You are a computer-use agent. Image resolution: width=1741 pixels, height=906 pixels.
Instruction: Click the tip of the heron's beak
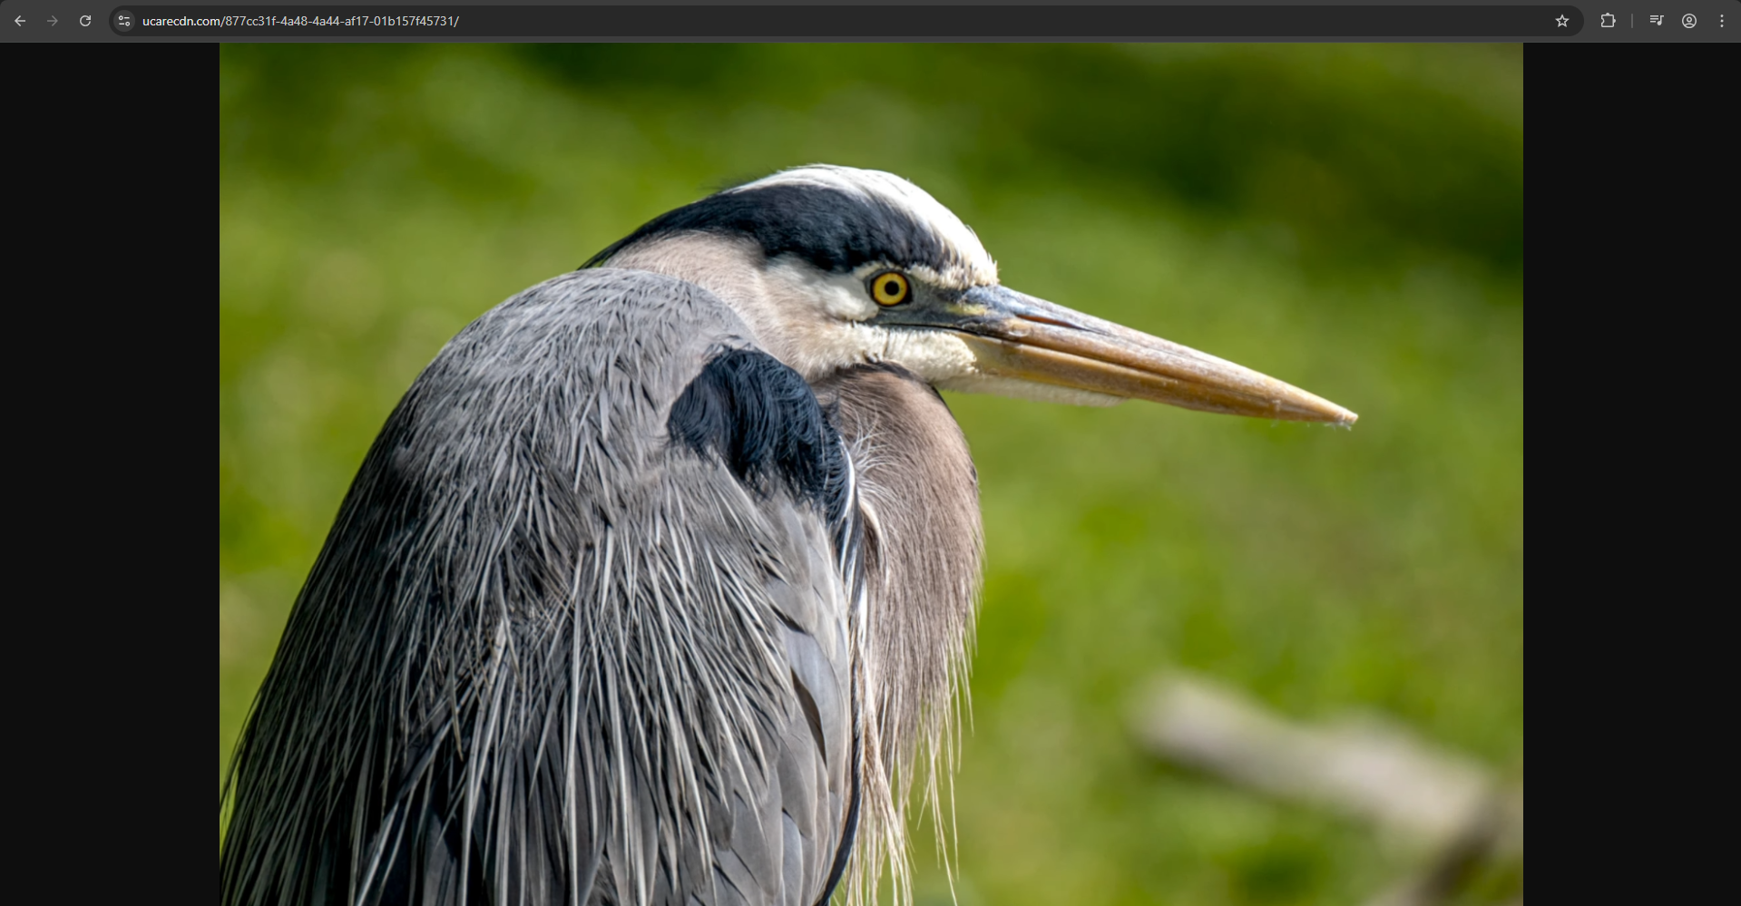pyautogui.click(x=1350, y=418)
